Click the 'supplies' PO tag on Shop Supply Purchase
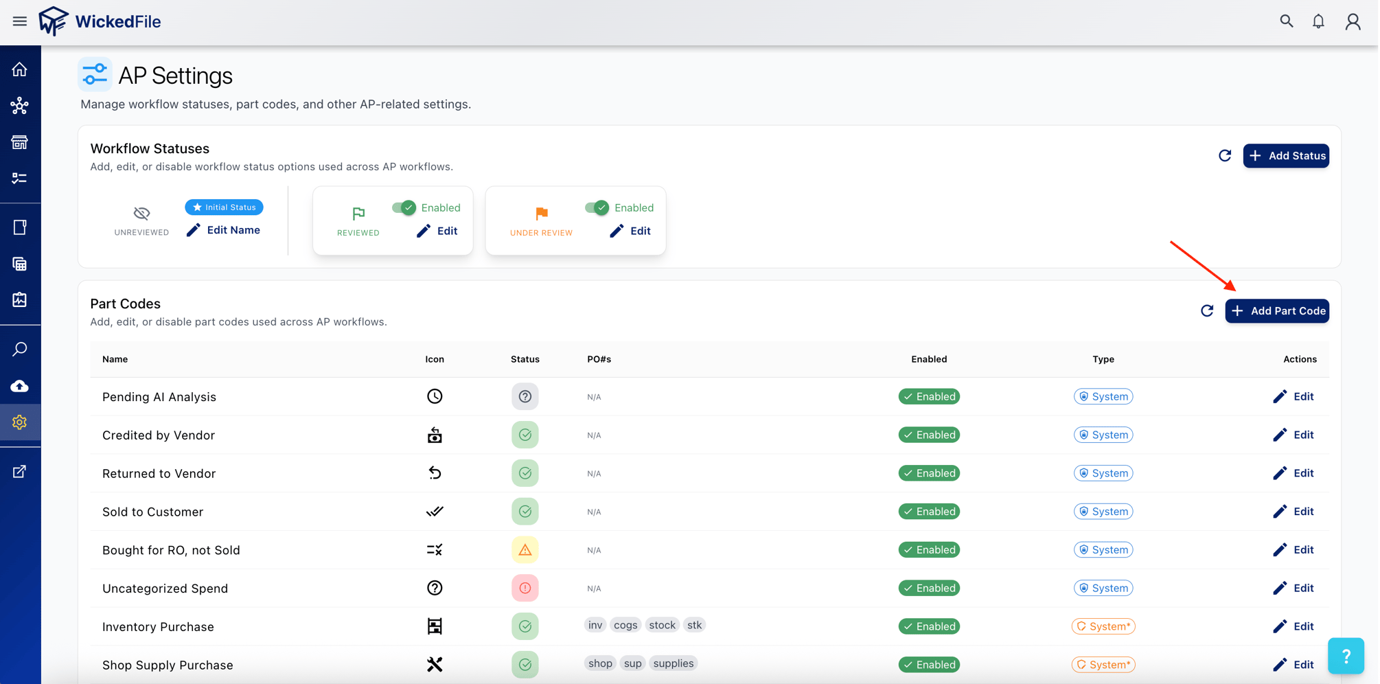Screen dimensions: 1380x684 click(x=674, y=663)
